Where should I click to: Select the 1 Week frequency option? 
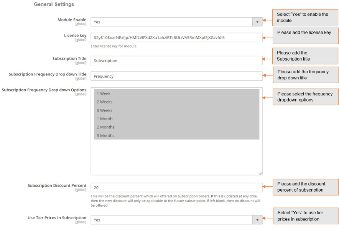176,94
